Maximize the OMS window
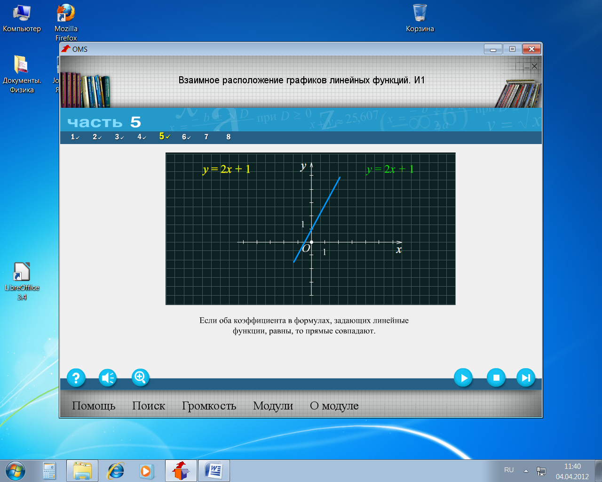Viewport: 602px width, 482px height. click(x=512, y=49)
